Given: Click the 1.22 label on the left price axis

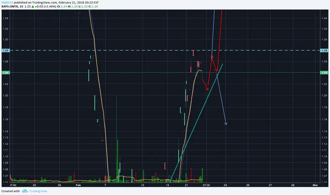Looking at the screenshot, I should pyautogui.click(x=5, y=84).
